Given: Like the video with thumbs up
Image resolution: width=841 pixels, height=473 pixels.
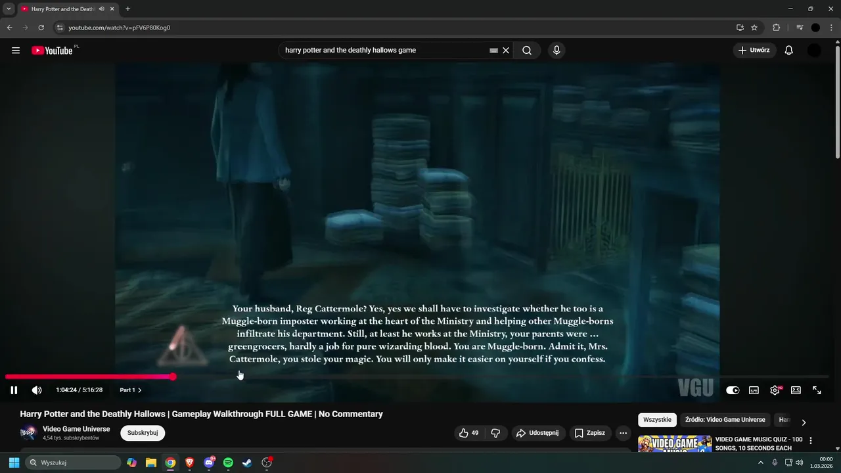Looking at the screenshot, I should coord(468,433).
